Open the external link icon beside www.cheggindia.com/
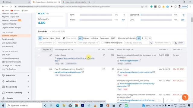Viewport: 193px width, 108px height. [x=140, y=61]
